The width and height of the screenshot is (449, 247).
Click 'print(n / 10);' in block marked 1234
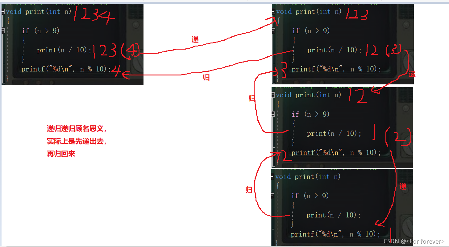pos(64,50)
